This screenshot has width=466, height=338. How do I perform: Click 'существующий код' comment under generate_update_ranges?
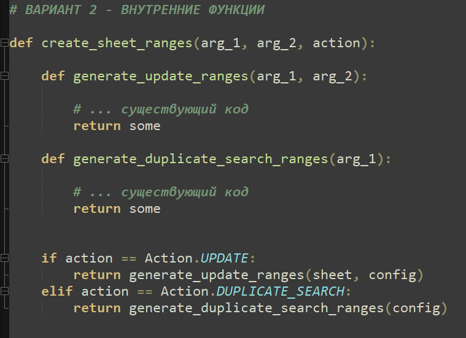click(184, 110)
